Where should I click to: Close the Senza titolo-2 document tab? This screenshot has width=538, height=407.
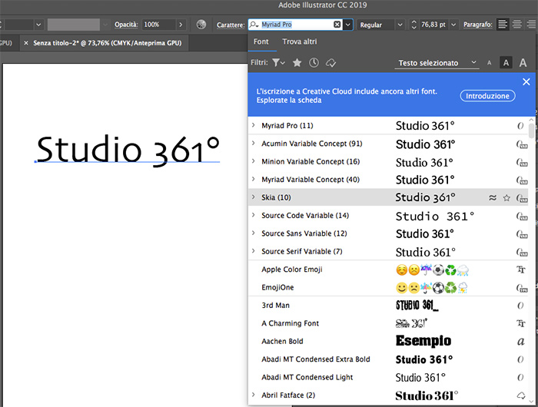25,43
